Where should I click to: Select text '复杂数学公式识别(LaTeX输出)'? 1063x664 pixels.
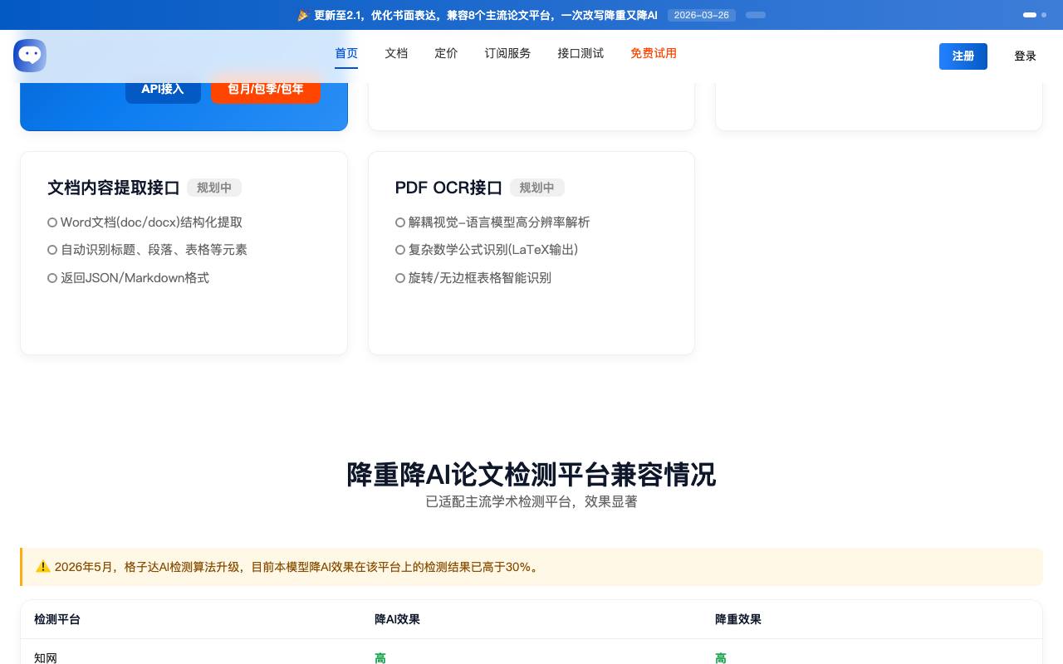coord(493,250)
